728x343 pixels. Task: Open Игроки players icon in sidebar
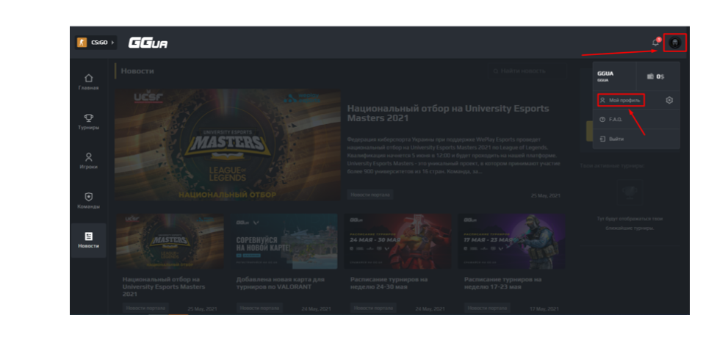tap(89, 161)
